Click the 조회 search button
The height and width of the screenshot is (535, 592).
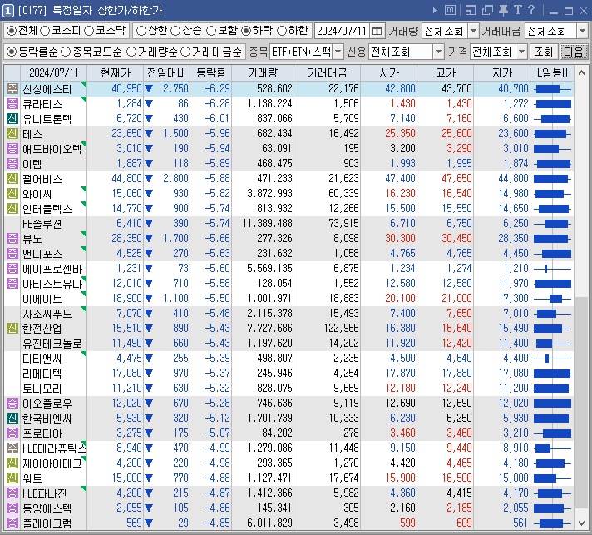[x=544, y=52]
